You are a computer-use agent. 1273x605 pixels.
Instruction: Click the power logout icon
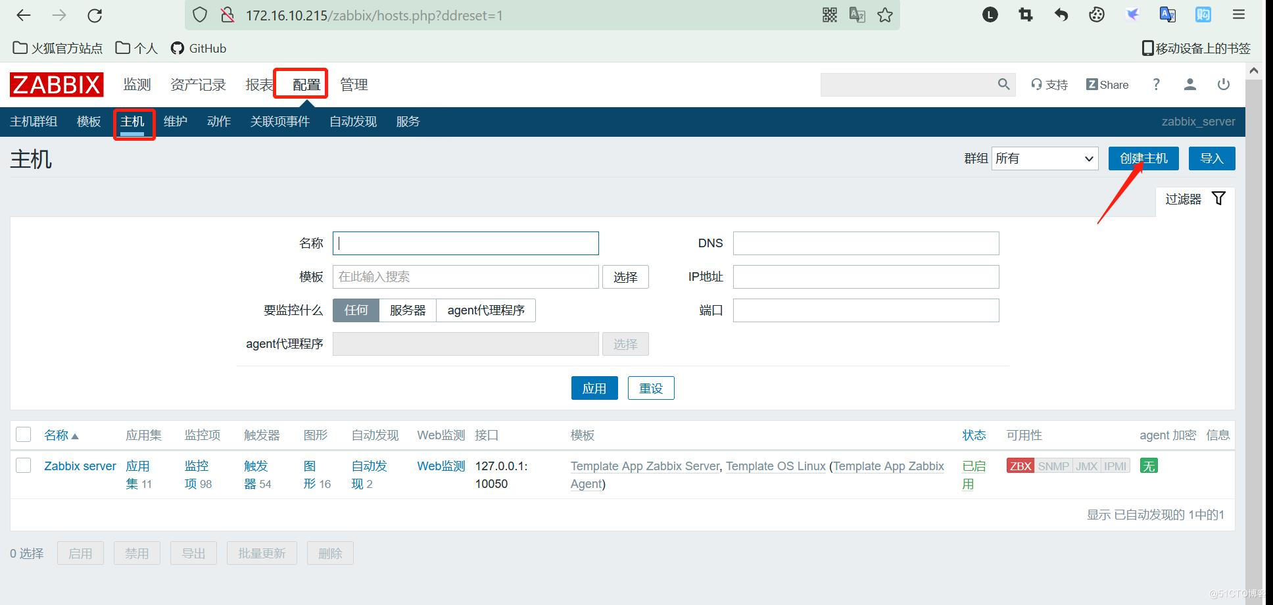(1223, 84)
